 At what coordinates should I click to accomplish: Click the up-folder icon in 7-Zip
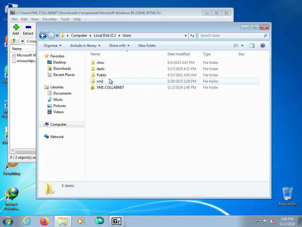pyautogui.click(x=14, y=41)
